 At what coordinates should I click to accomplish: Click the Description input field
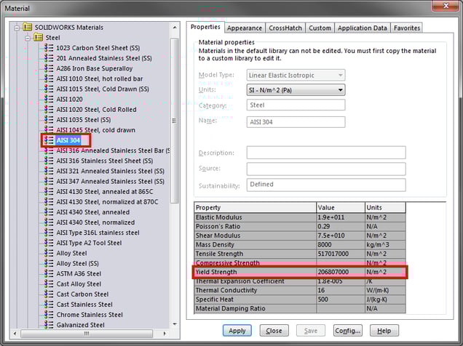[326, 153]
